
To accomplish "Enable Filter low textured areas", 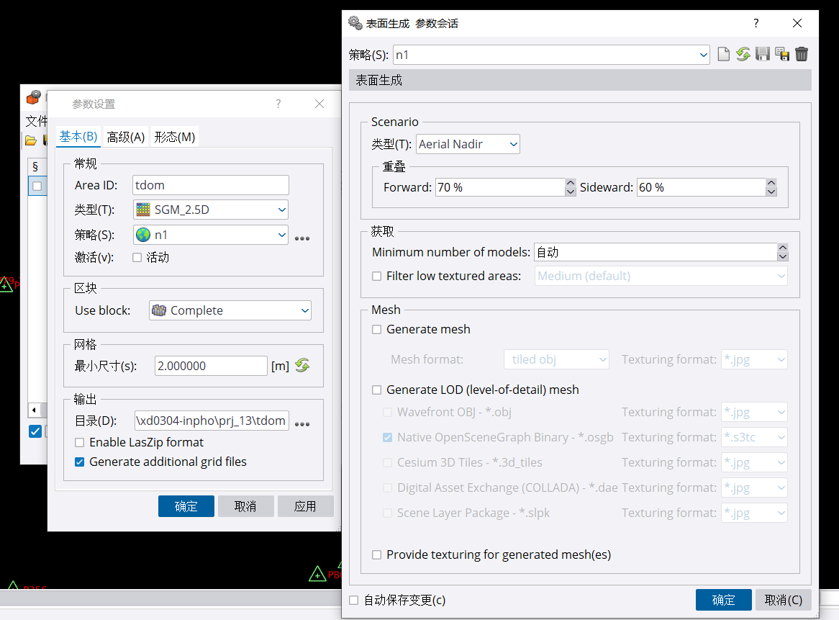I will pos(377,276).
